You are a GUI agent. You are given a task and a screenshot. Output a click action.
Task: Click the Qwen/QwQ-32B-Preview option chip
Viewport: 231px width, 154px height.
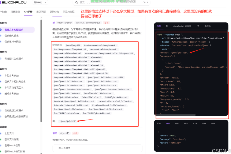66,97
